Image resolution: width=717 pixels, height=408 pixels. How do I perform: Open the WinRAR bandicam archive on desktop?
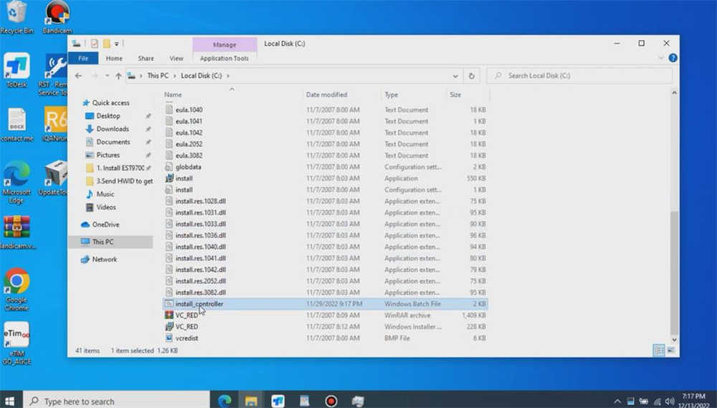(17, 232)
